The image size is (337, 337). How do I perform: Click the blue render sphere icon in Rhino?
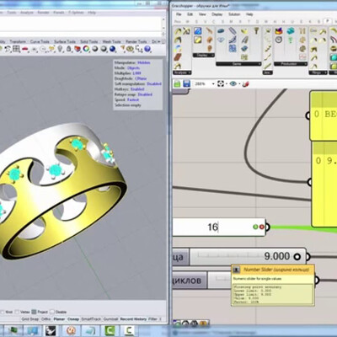(113, 49)
